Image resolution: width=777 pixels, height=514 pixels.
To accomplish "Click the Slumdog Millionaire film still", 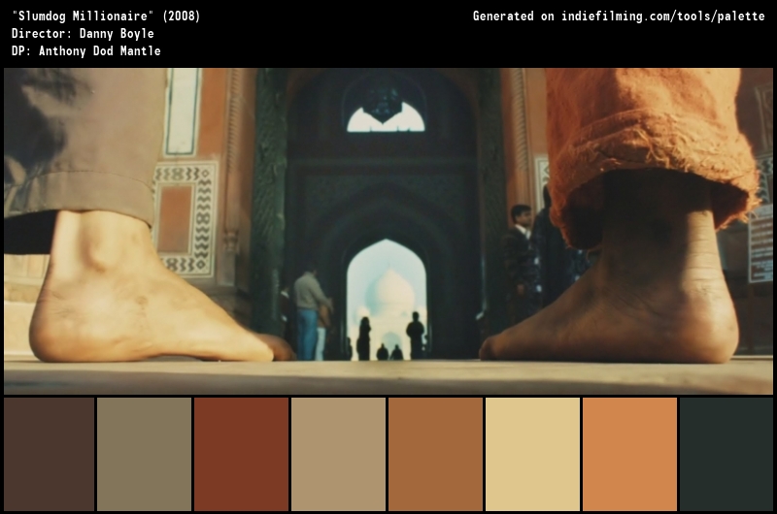I will pyautogui.click(x=388, y=231).
